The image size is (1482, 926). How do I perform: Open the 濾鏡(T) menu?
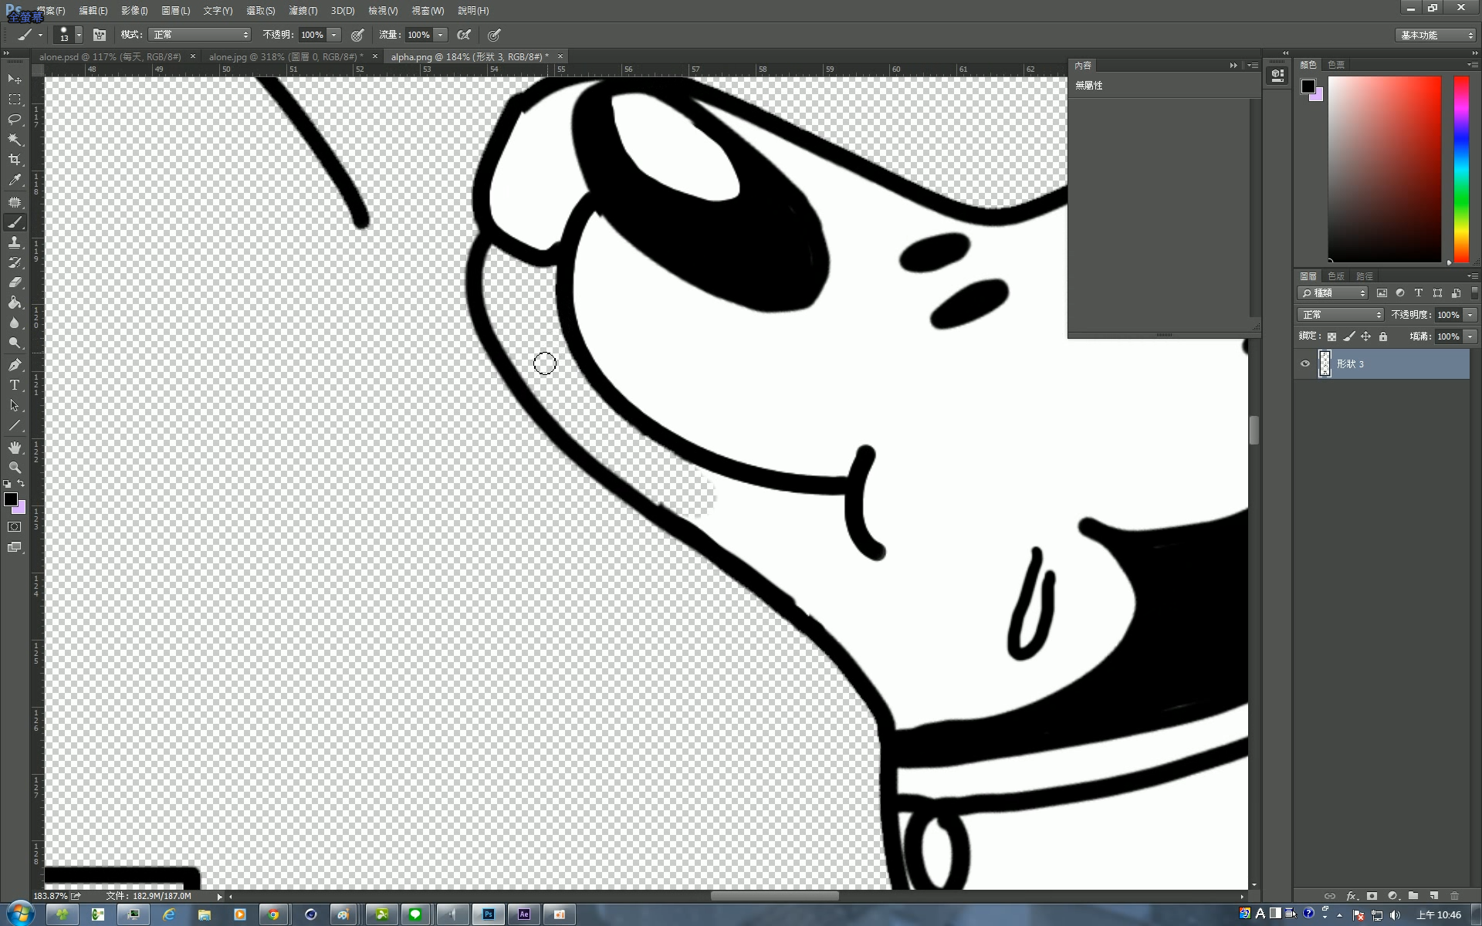(x=303, y=11)
